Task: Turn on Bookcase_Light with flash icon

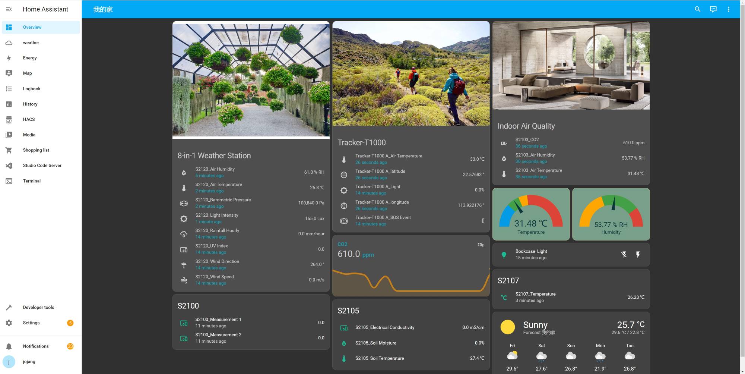Action: 638,255
